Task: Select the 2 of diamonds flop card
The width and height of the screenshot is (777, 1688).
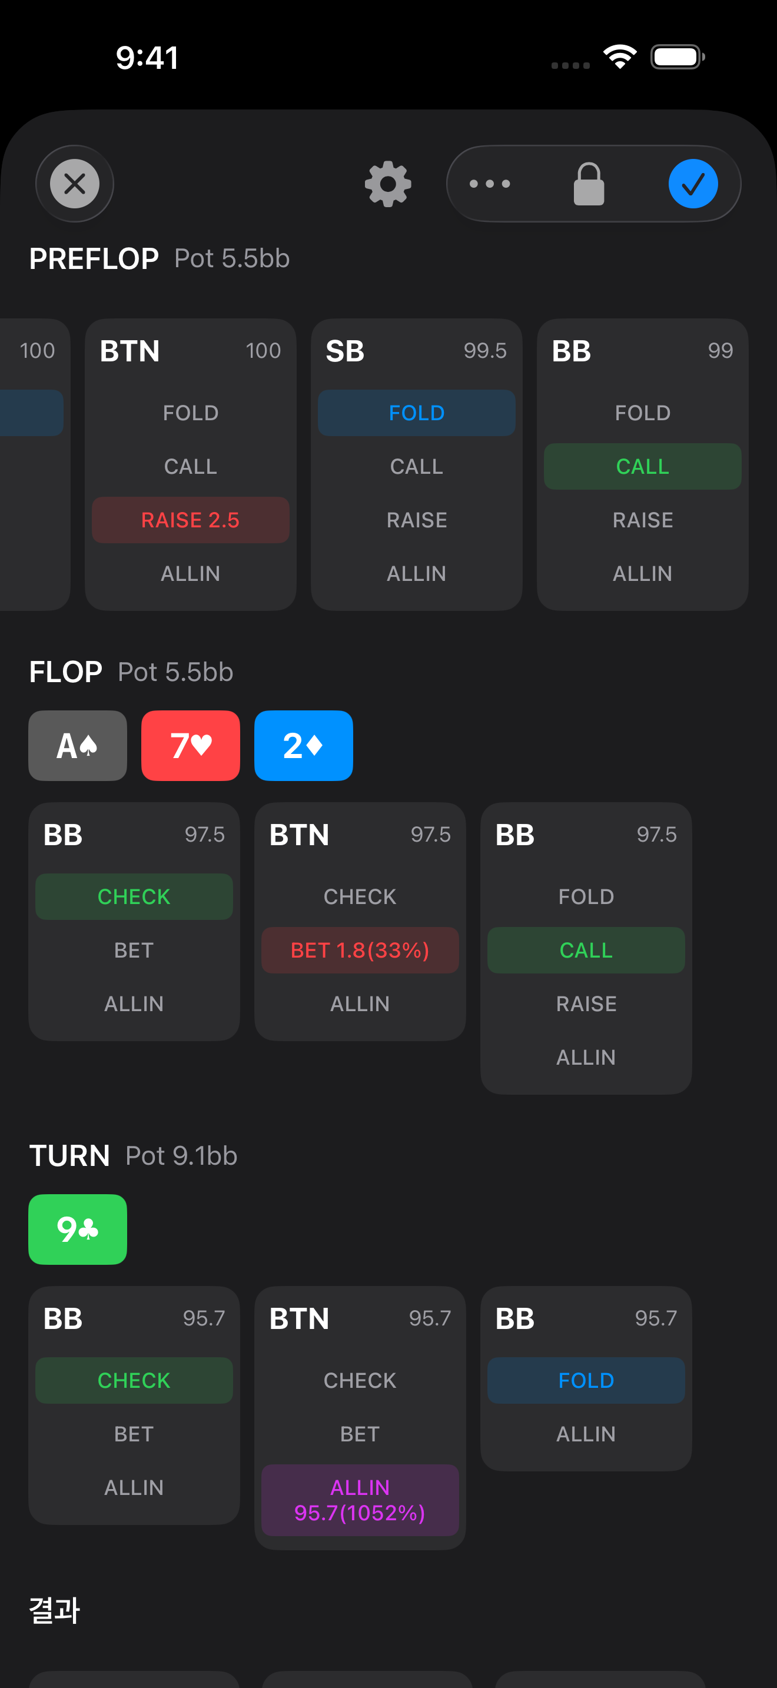Action: (303, 746)
